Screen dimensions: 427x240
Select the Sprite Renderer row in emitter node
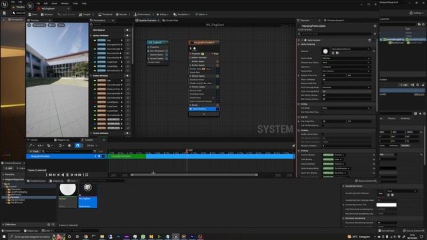click(203, 109)
